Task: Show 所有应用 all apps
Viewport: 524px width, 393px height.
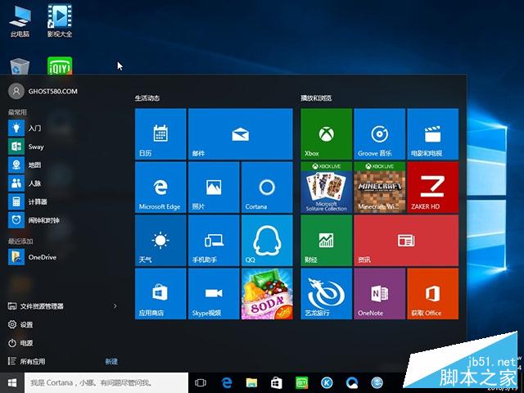Action: 27,361
